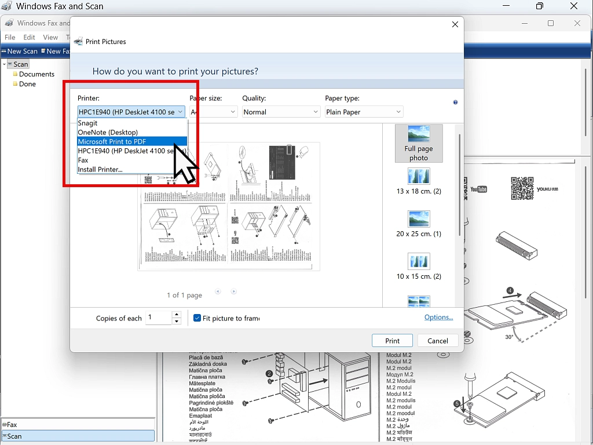Click the New Scan toolbar button
The height and width of the screenshot is (445, 593).
pos(20,51)
